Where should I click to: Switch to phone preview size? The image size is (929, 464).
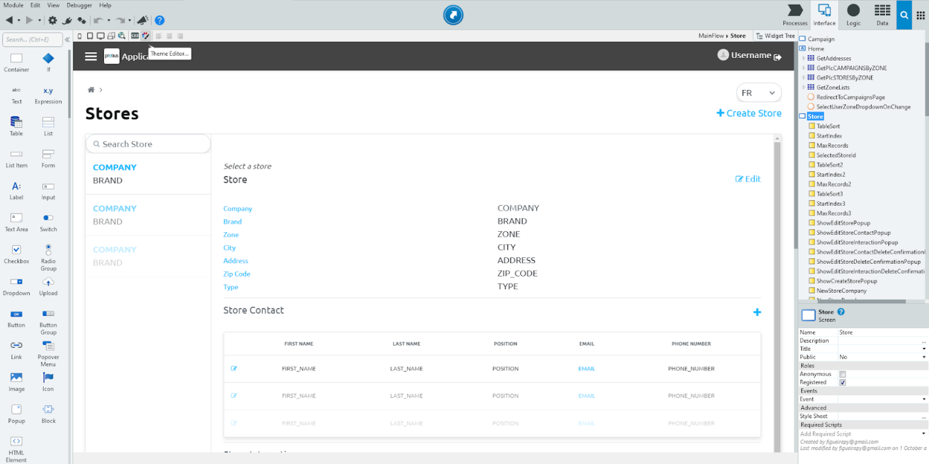coord(79,36)
